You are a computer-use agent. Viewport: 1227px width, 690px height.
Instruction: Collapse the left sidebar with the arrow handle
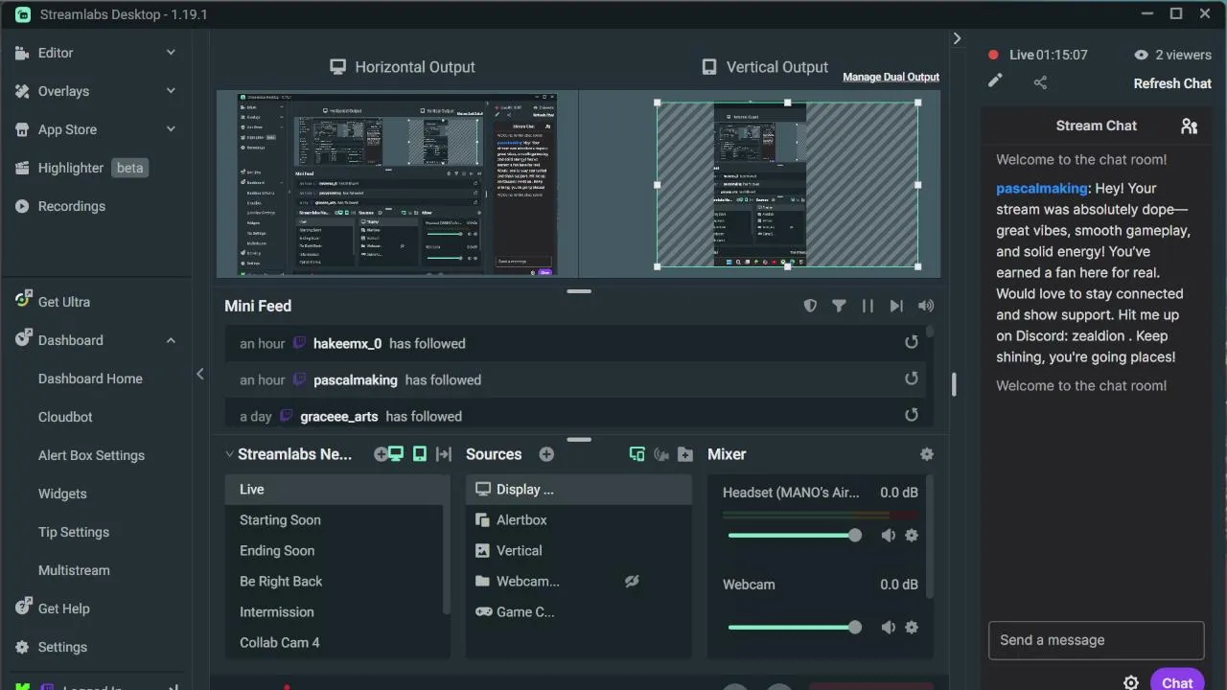tap(200, 374)
